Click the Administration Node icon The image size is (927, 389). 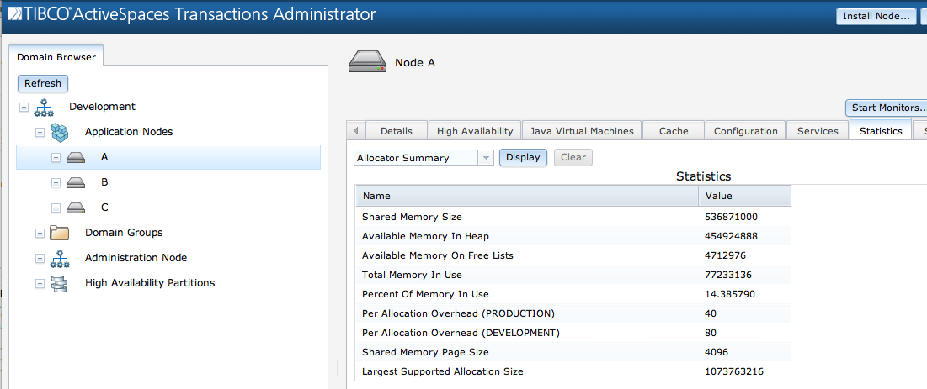click(59, 258)
